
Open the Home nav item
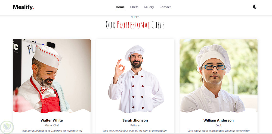click(120, 7)
